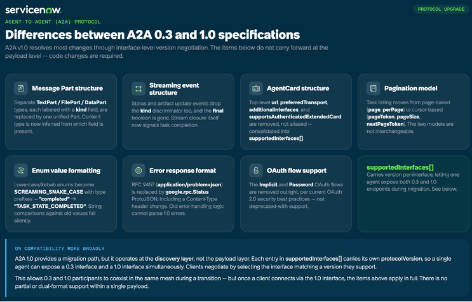The image size is (472, 302).
Task: Click the AgentCard structure title
Action: click(x=298, y=88)
